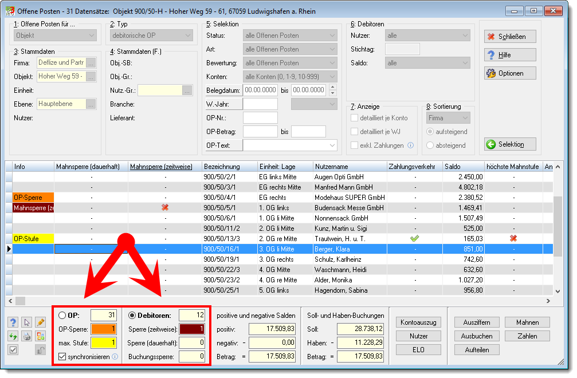Click the printer icon
This screenshot has height=378, width=577.
(x=27, y=336)
